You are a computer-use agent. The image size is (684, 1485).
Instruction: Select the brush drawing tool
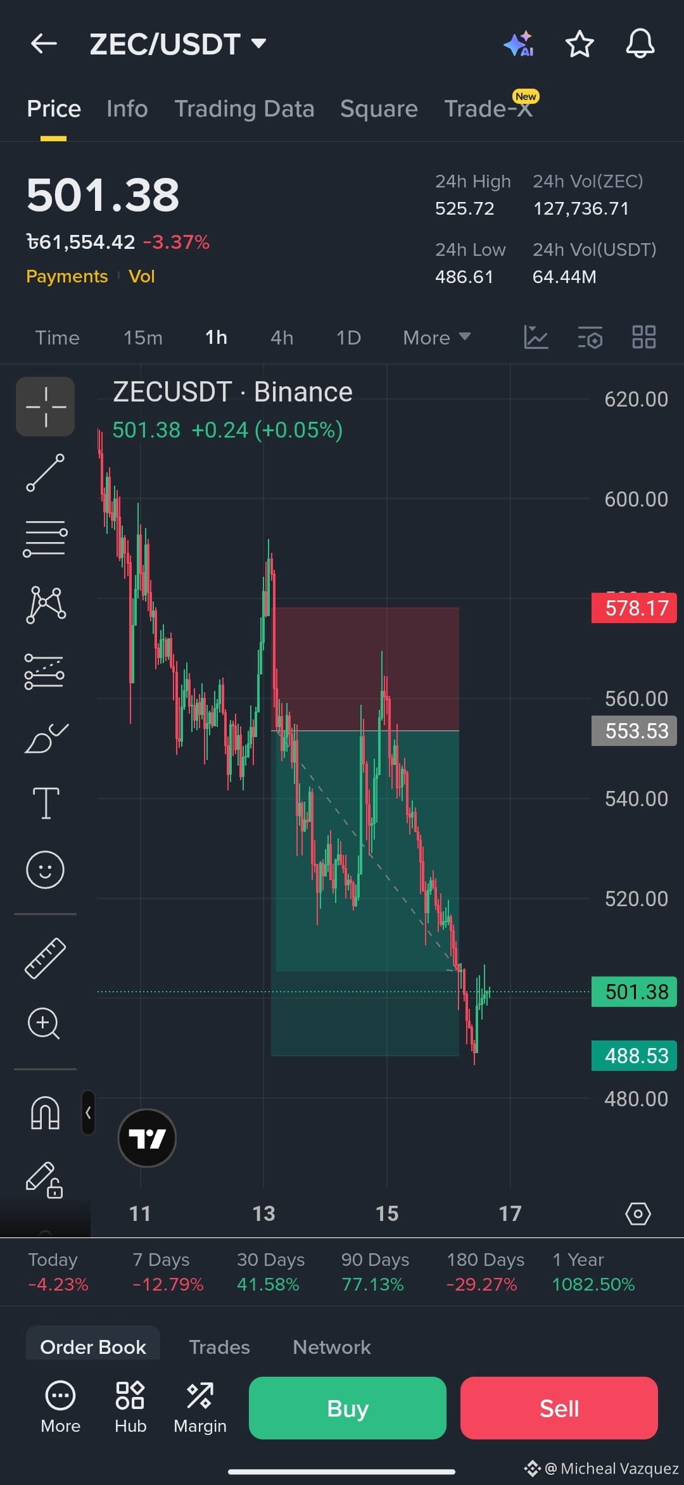pos(46,738)
